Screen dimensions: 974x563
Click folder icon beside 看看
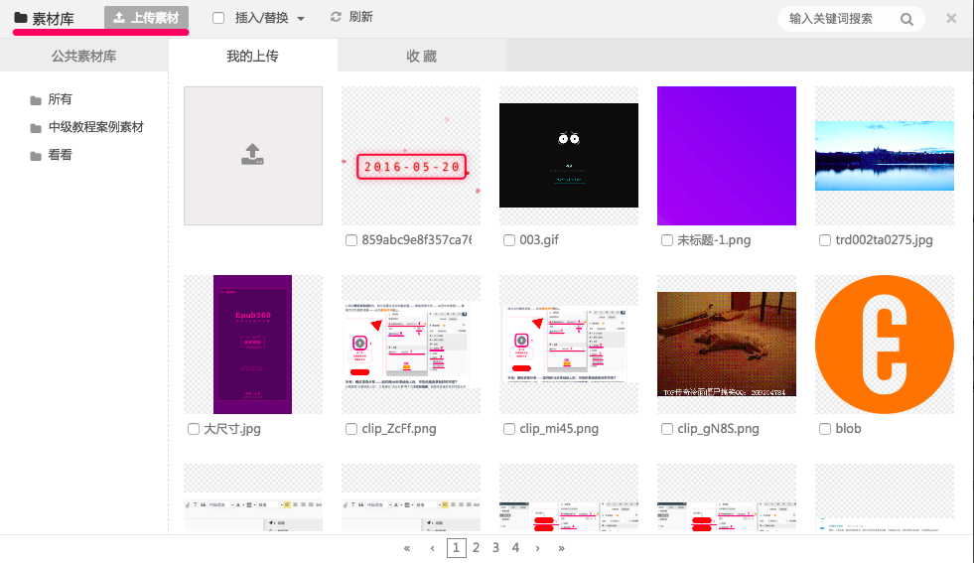click(x=36, y=156)
